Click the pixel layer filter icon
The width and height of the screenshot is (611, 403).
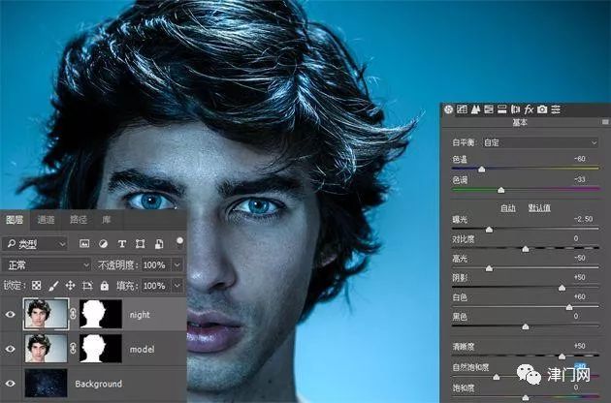point(85,242)
